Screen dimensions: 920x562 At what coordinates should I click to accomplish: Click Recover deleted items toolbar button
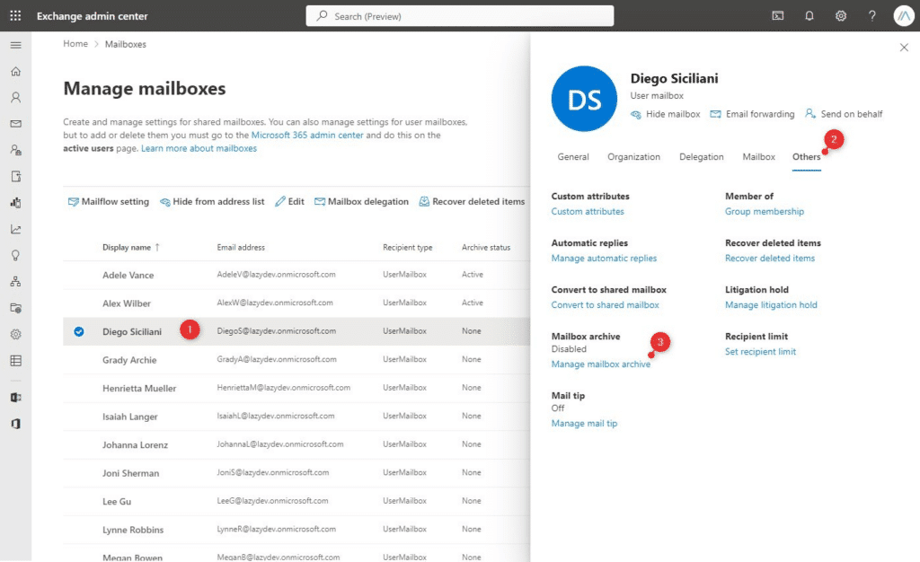(472, 202)
